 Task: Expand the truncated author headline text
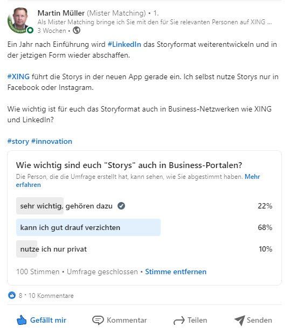(x=270, y=22)
